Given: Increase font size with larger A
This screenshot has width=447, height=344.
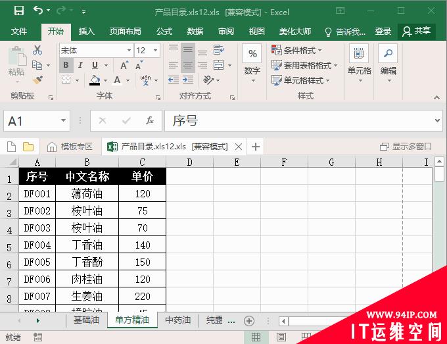Looking at the screenshot, I should 124,65.
